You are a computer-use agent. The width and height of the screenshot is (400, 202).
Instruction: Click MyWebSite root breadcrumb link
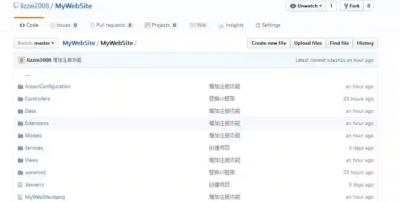(79, 43)
